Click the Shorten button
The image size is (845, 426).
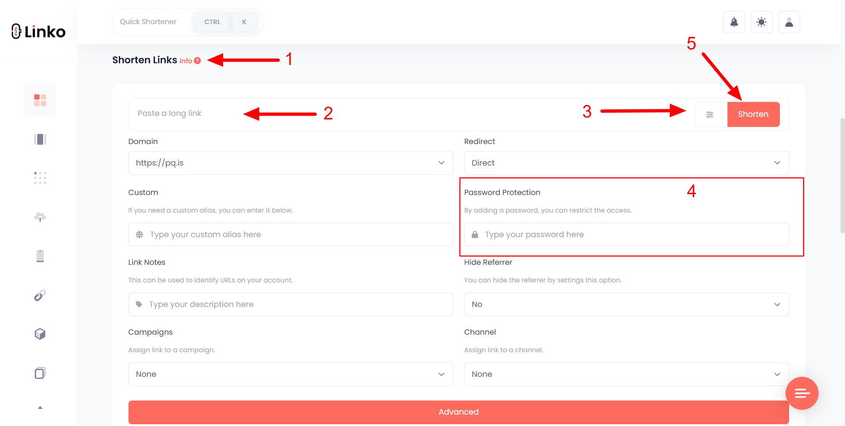[x=753, y=114]
